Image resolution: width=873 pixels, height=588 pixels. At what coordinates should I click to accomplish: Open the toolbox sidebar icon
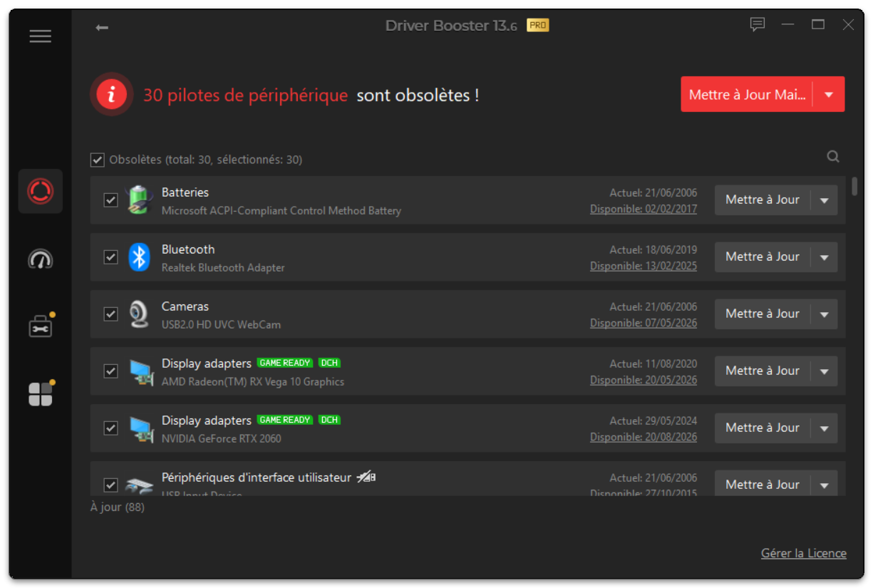click(x=41, y=326)
